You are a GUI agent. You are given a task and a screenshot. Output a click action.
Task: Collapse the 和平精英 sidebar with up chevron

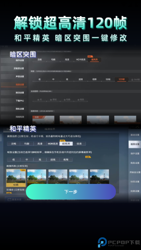tap(137, 127)
